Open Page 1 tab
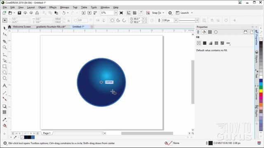 point(47,133)
